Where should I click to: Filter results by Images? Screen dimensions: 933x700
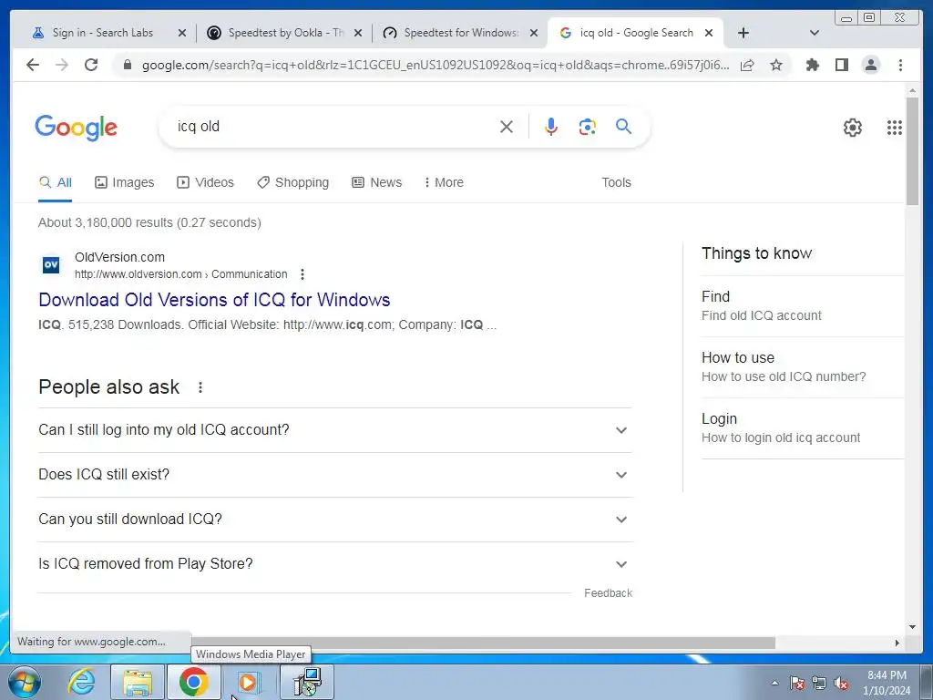click(x=124, y=182)
